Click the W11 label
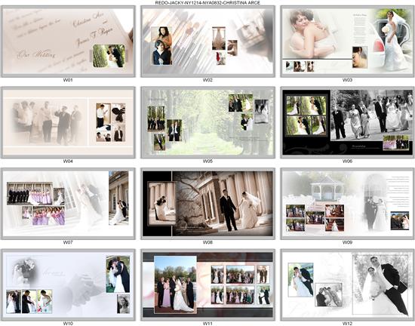The height and width of the screenshot is (326, 415). (x=207, y=323)
